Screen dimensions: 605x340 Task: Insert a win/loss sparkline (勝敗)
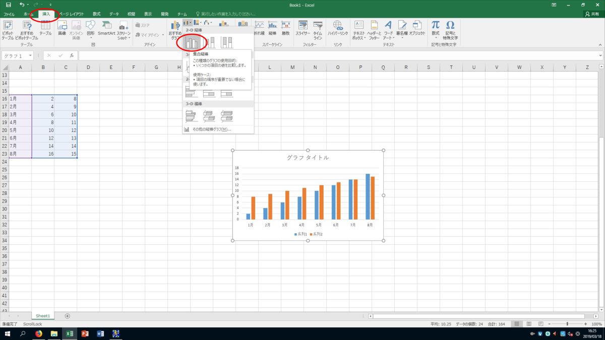(x=286, y=29)
